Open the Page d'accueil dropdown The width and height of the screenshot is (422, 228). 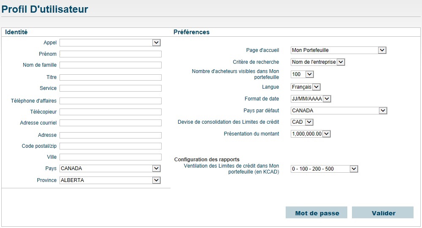click(338, 50)
